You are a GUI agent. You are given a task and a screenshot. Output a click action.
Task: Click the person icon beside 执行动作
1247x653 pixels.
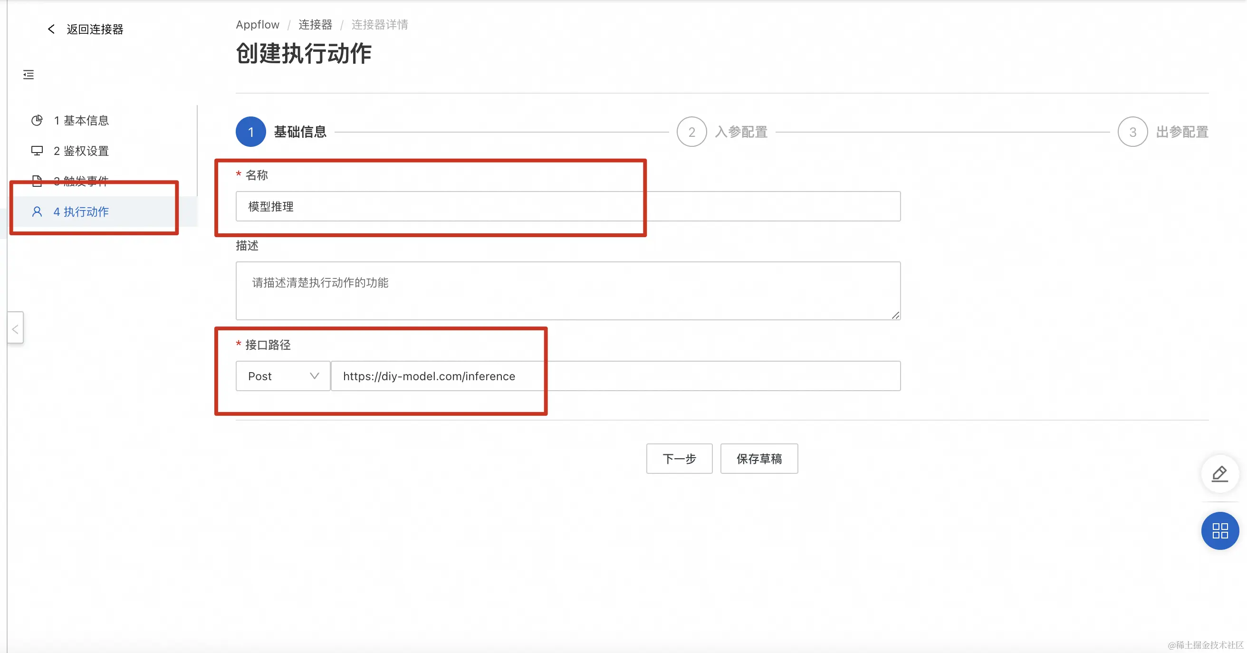tap(37, 211)
